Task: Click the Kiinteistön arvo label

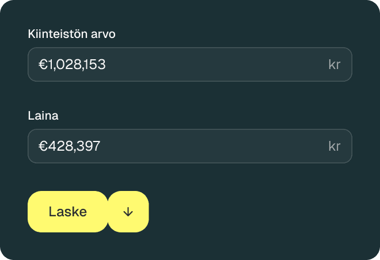Action: click(71, 34)
